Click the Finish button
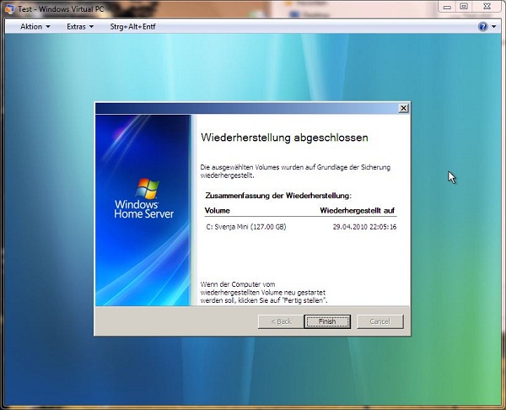Screen dimensions: 506x410 point(327,321)
